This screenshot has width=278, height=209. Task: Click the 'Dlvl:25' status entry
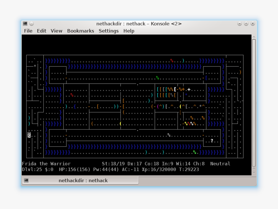32,169
